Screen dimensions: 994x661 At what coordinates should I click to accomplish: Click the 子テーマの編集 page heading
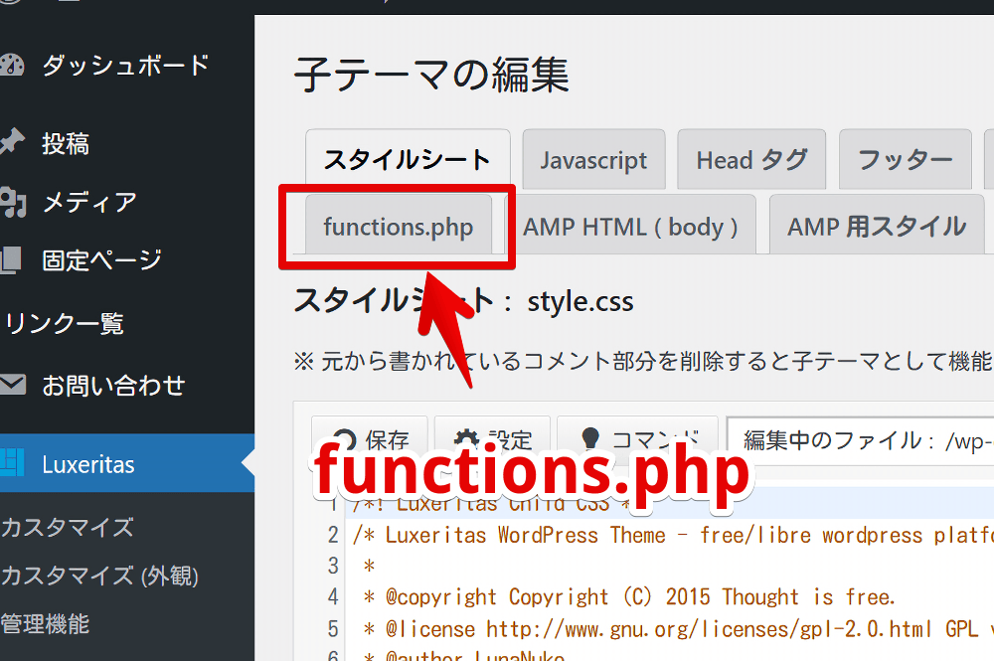[x=431, y=75]
